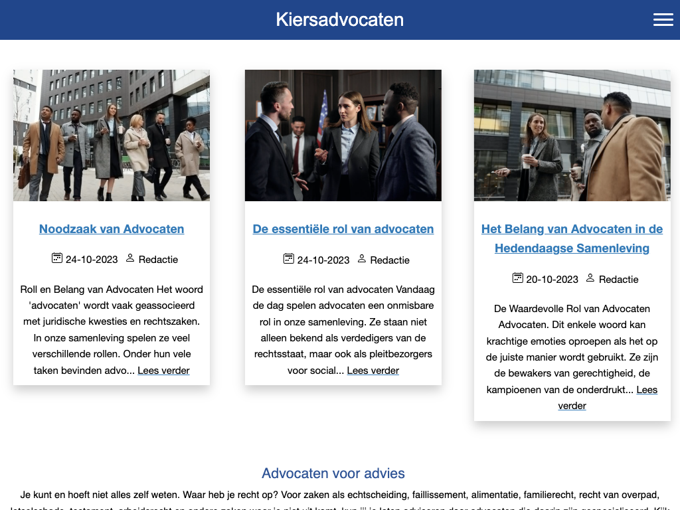This screenshot has width=680, height=510.
Task: Open 'De essentiële rol van advocaten' article
Action: [343, 229]
